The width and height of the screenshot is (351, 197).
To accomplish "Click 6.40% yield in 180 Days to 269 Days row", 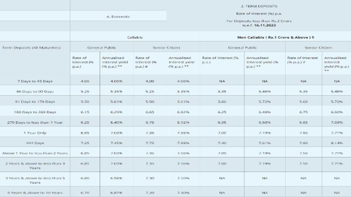I will [265, 112].
